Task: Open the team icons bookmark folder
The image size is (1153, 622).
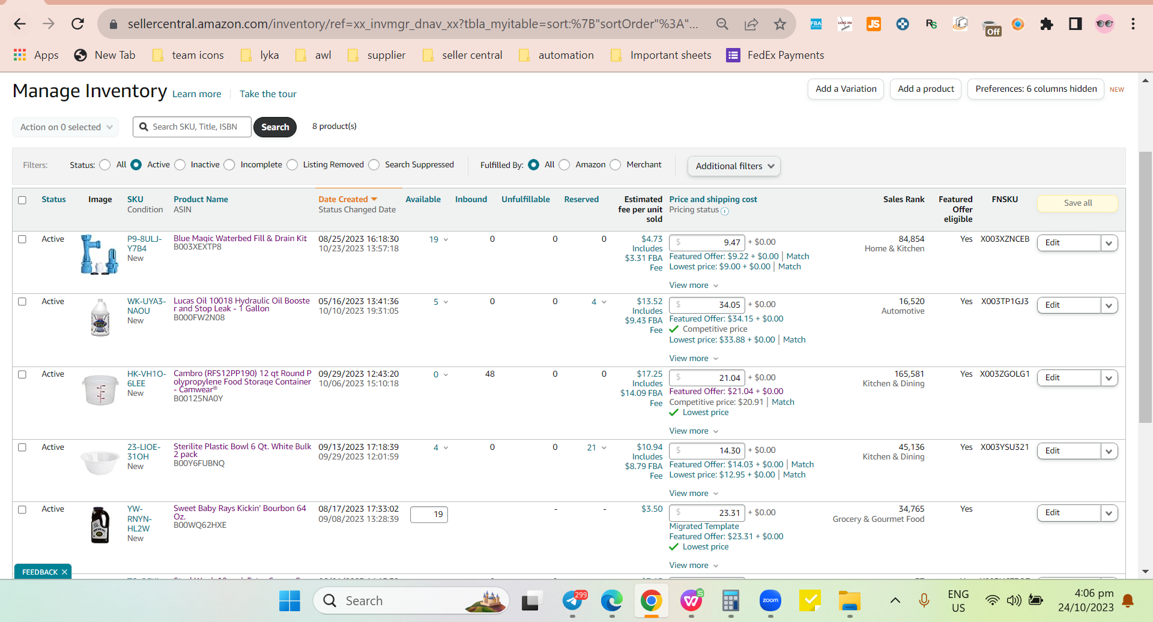Action: click(x=188, y=55)
